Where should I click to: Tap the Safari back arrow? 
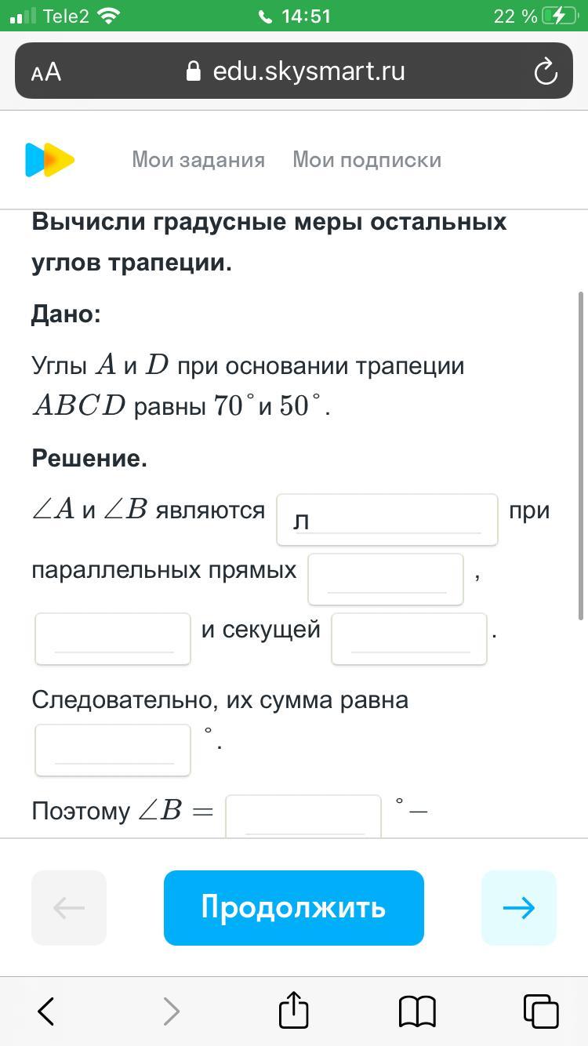click(x=46, y=1011)
